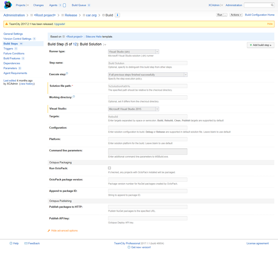This screenshot has height=257, width=278.
Task: Go to General Settings in sidebar
Action: 13,34
